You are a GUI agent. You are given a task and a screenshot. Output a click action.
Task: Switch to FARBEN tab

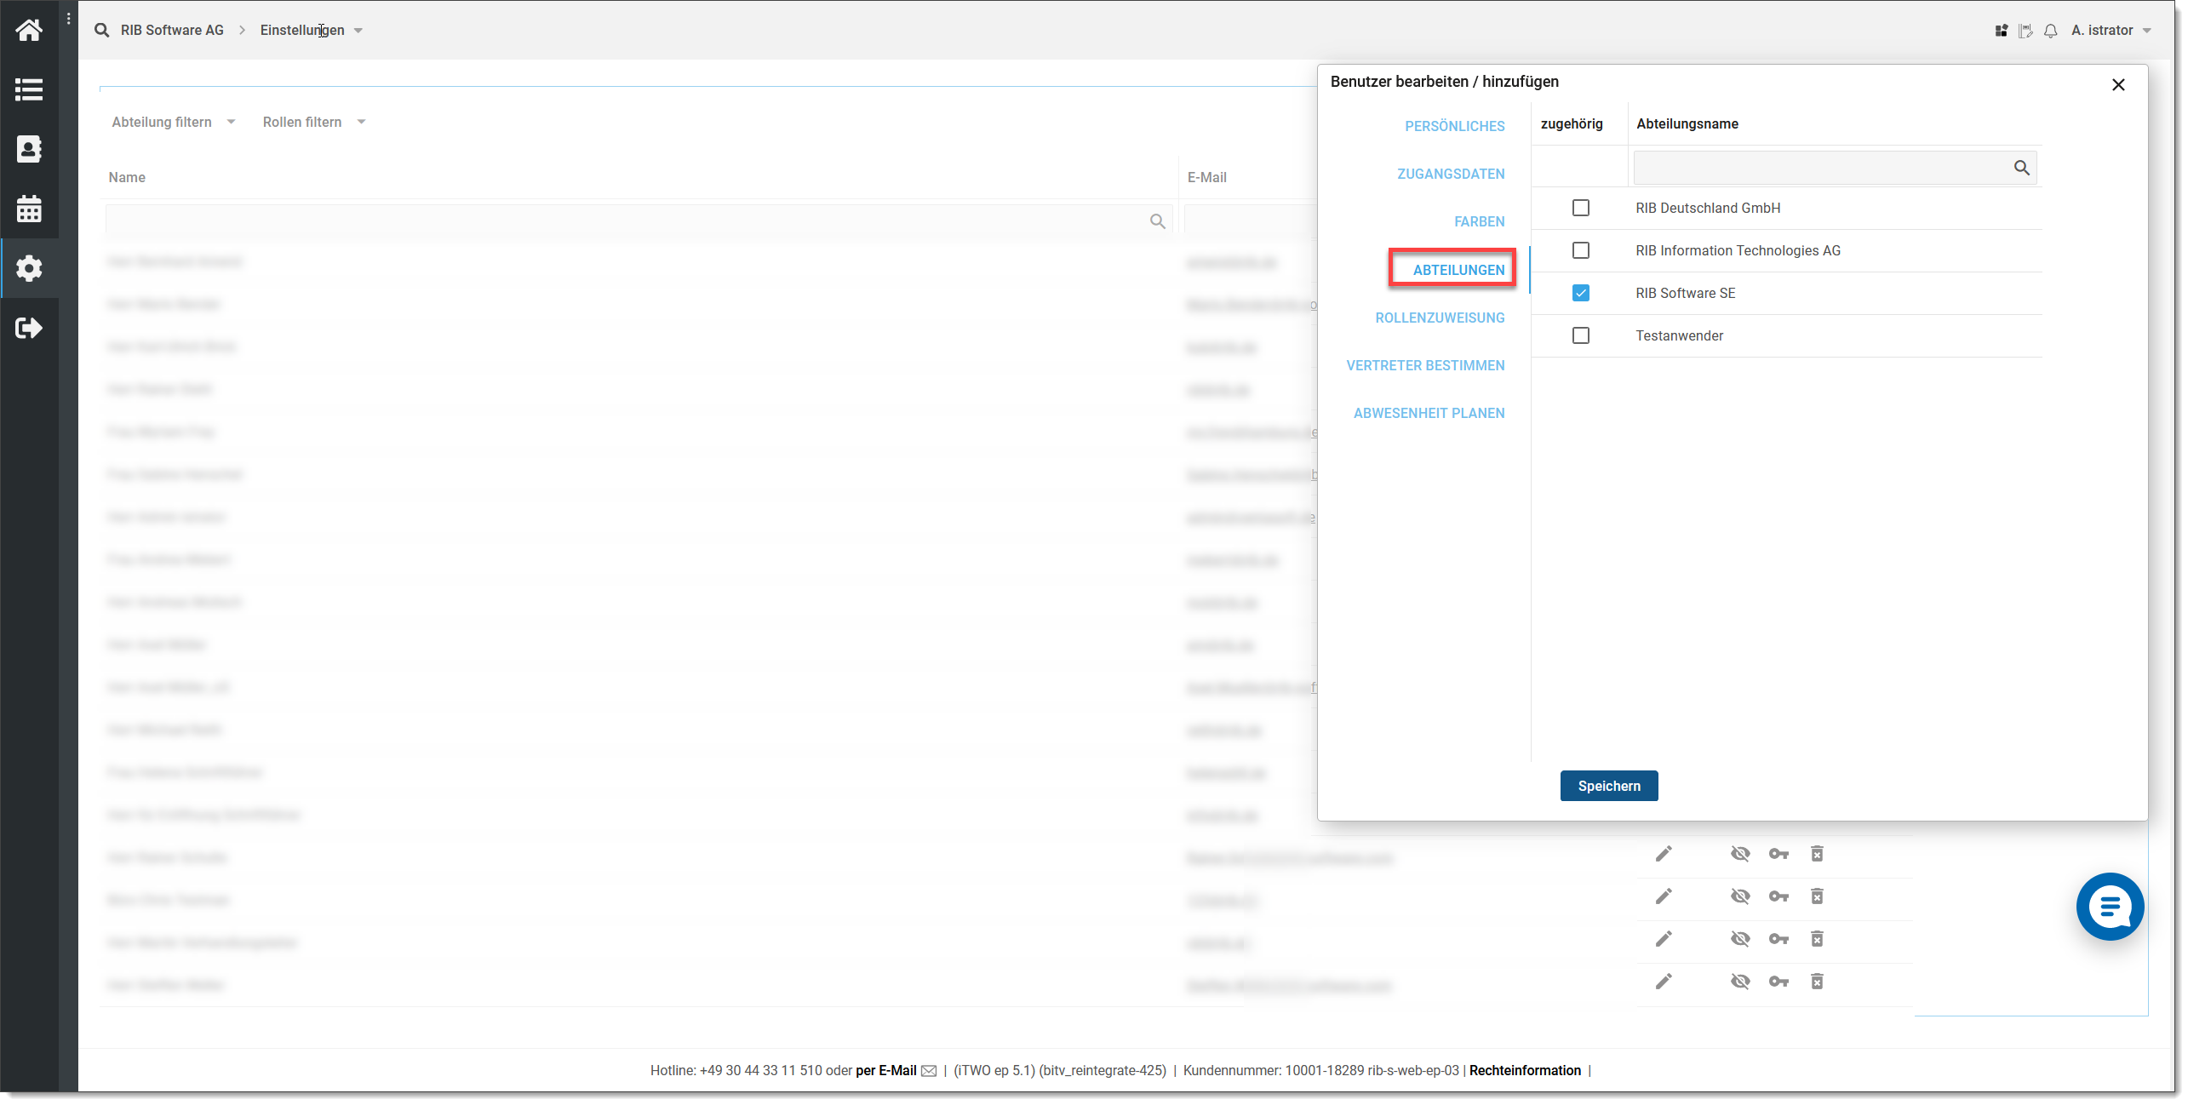(1479, 221)
